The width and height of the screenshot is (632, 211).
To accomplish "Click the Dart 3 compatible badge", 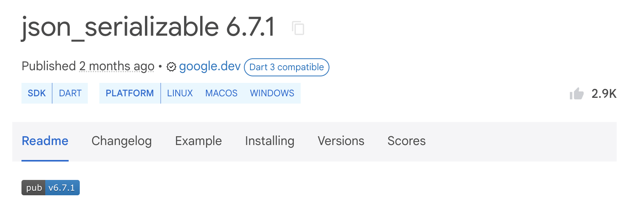I will coord(286,67).
